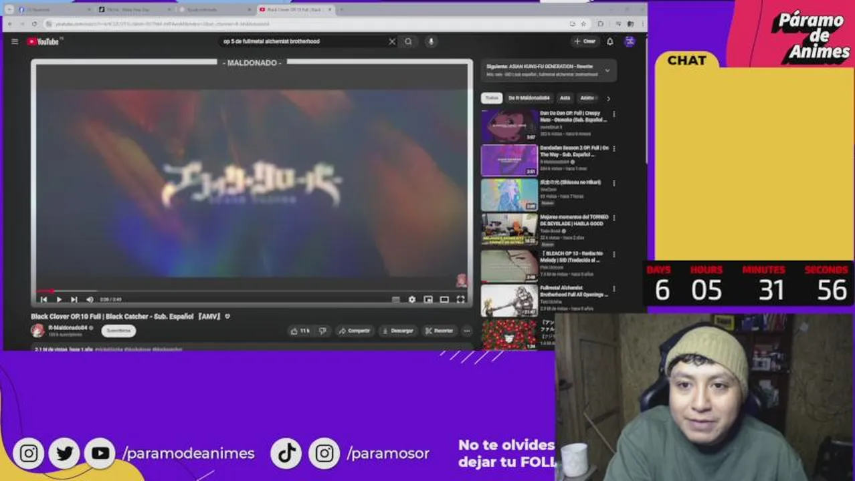
Task: Open the browser tab search dropdown
Action: [9, 9]
